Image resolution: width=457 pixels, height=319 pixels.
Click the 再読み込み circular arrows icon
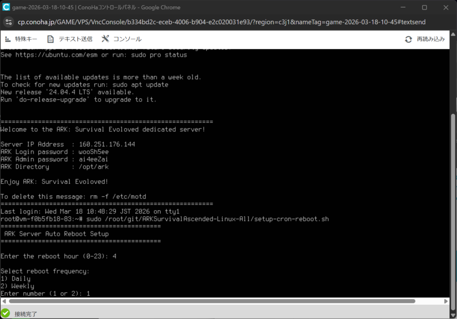[408, 39]
